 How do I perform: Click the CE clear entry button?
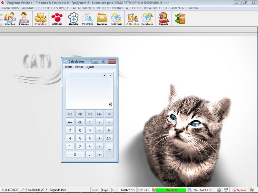coord(80,122)
